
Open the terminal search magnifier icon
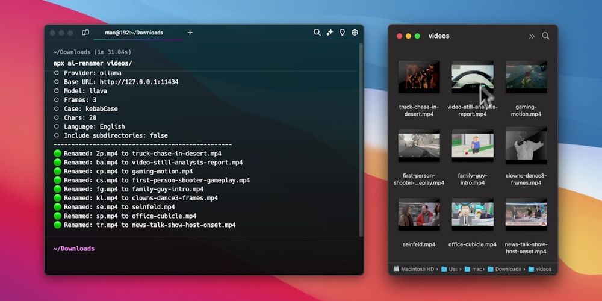[317, 33]
